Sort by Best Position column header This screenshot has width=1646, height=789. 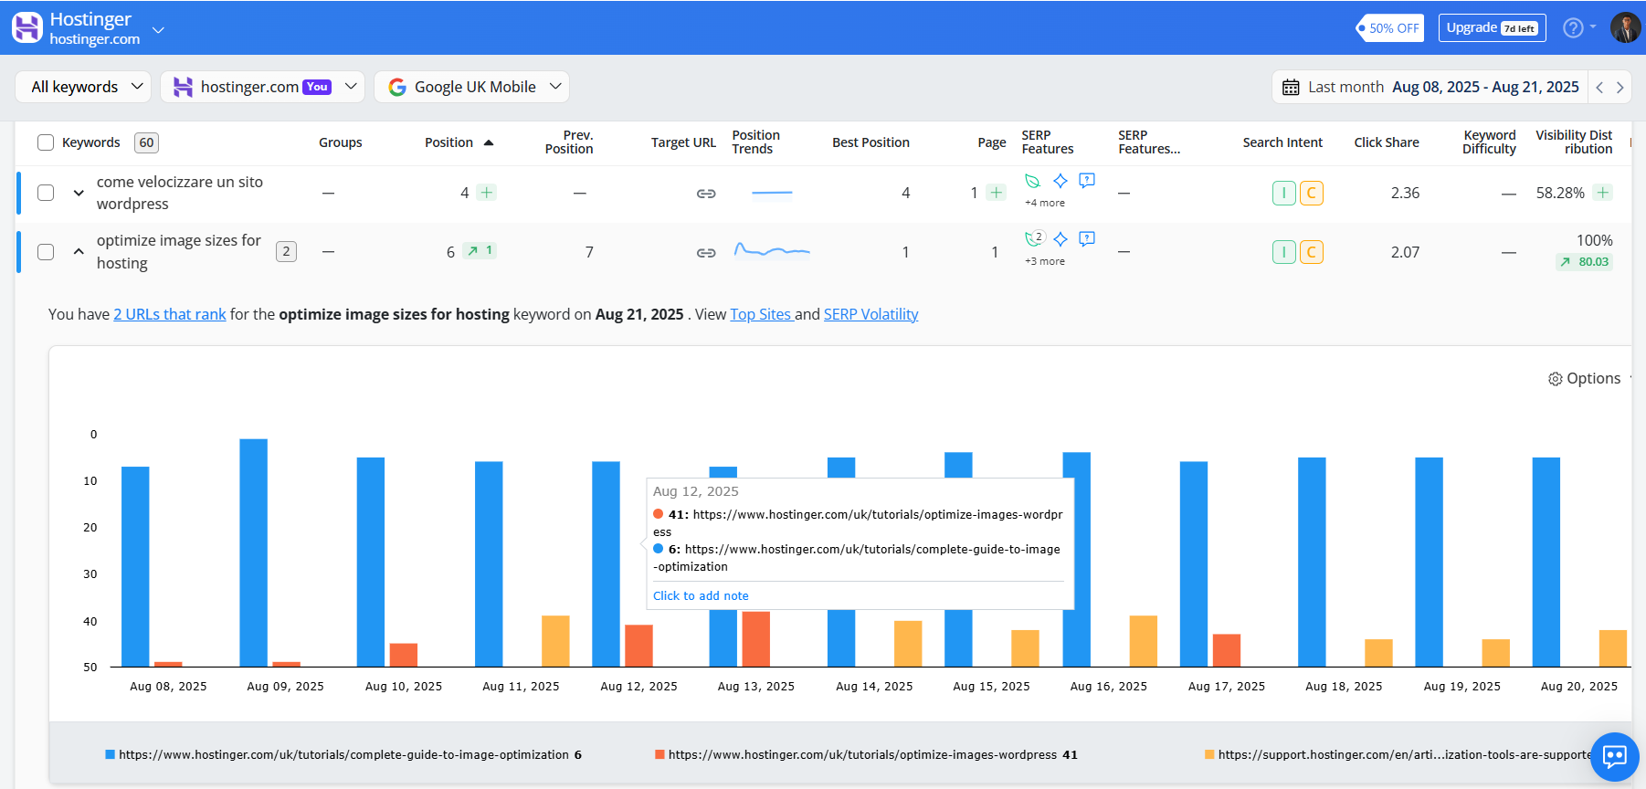tap(870, 142)
